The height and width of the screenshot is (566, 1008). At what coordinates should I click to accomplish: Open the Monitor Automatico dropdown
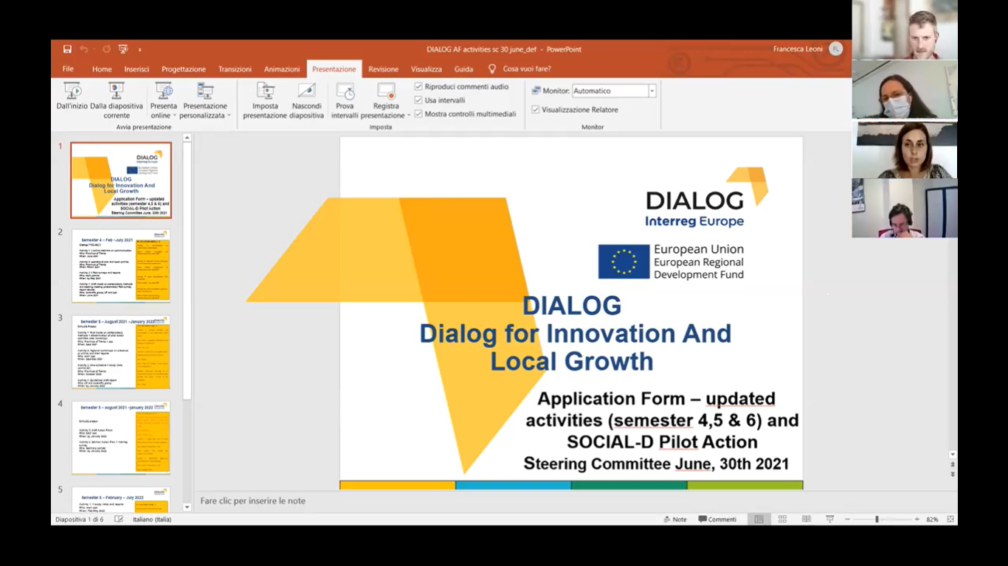tap(652, 91)
